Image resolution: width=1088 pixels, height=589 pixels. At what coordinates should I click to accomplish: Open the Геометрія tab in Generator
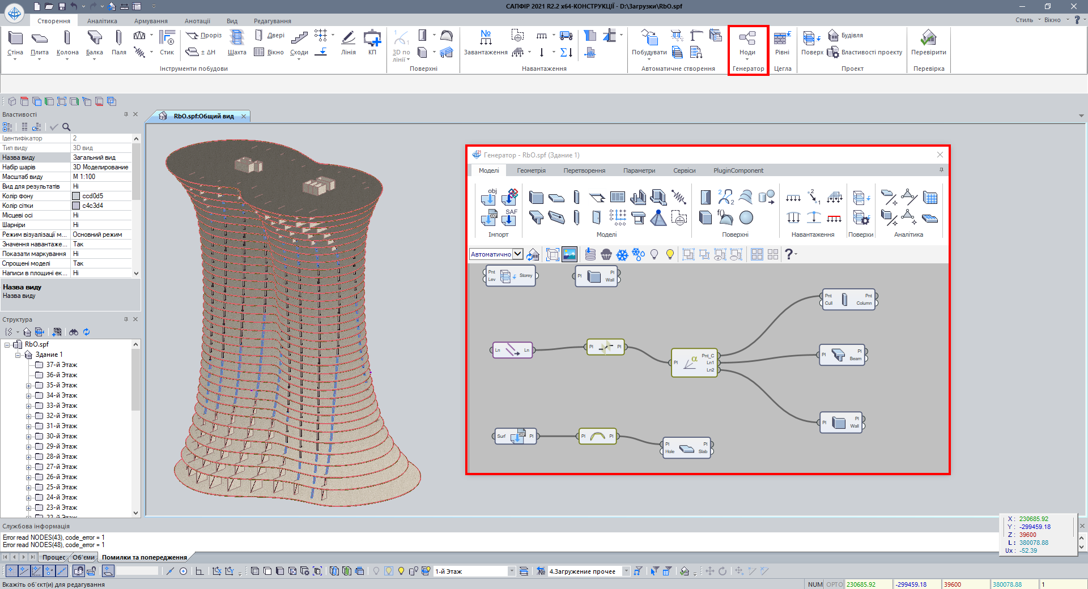tap(531, 170)
